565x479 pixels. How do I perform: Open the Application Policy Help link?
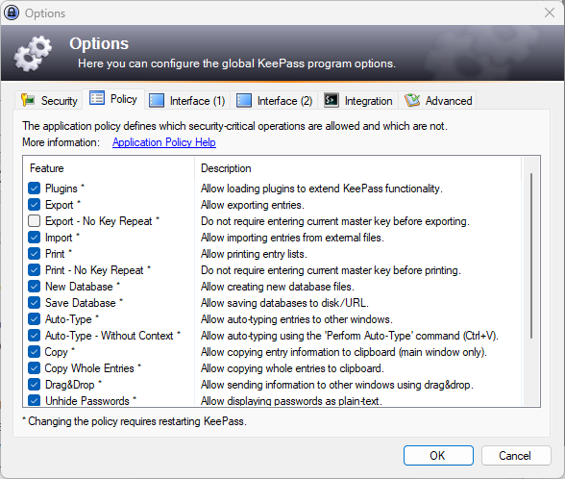[164, 142]
